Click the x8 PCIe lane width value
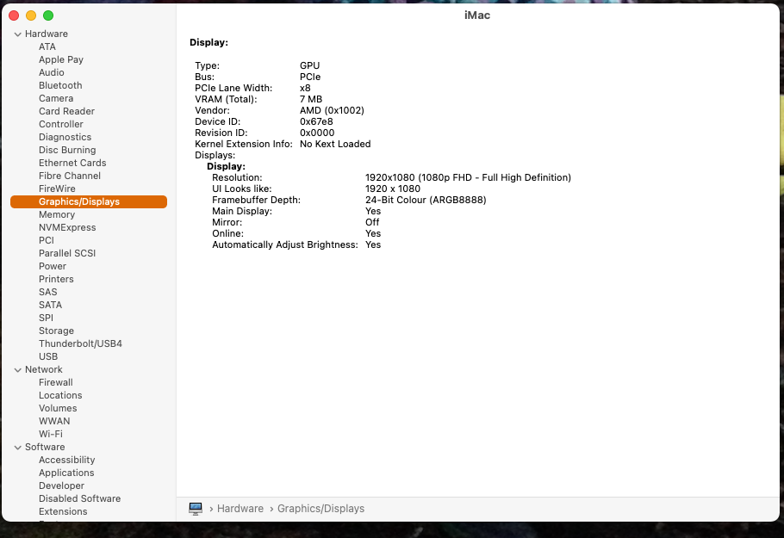 [x=305, y=88]
